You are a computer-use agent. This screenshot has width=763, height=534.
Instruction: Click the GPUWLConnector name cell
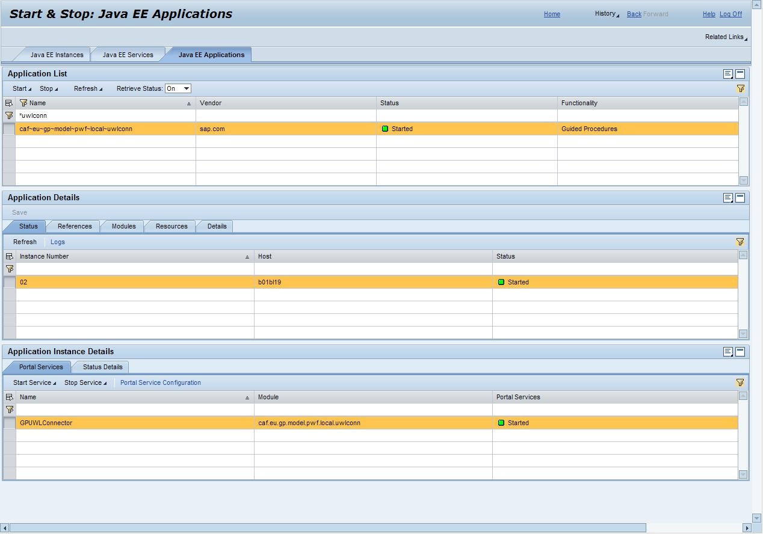(x=135, y=423)
